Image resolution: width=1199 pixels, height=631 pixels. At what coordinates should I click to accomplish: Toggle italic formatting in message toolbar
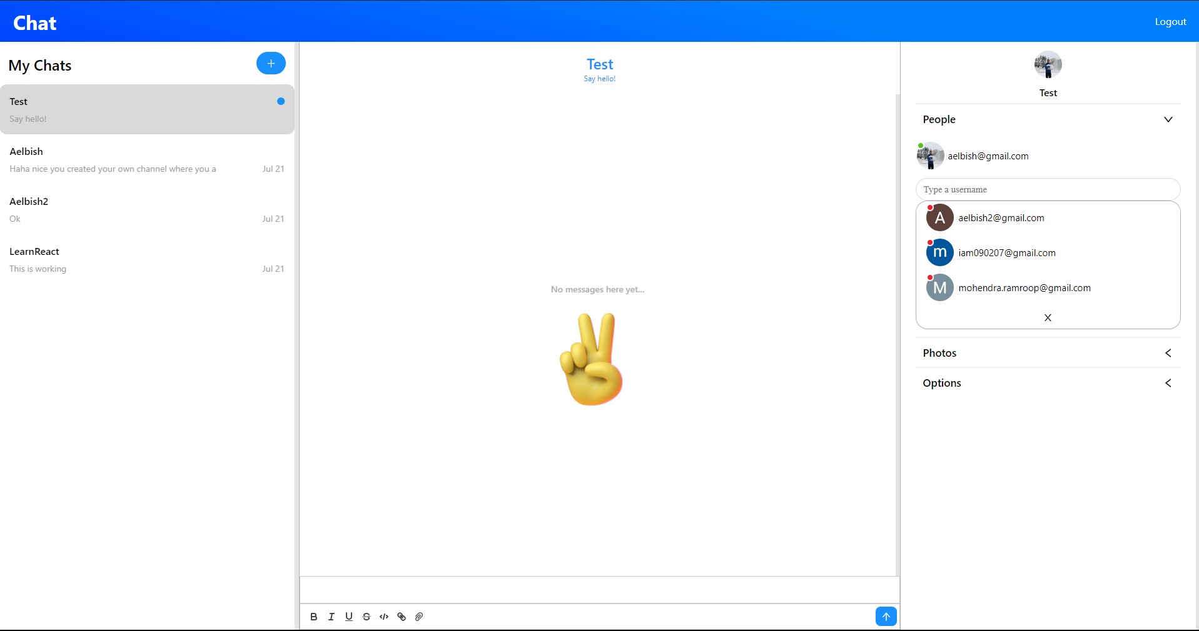click(x=331, y=617)
